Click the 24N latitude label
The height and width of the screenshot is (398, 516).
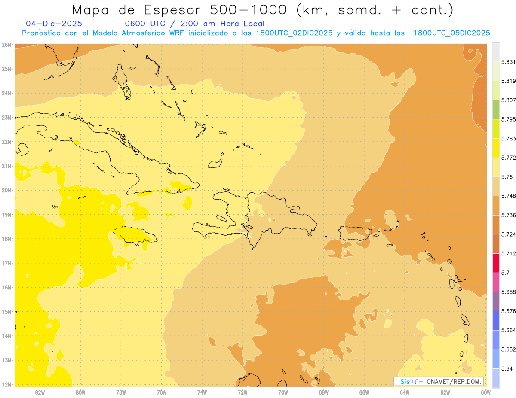6,93
